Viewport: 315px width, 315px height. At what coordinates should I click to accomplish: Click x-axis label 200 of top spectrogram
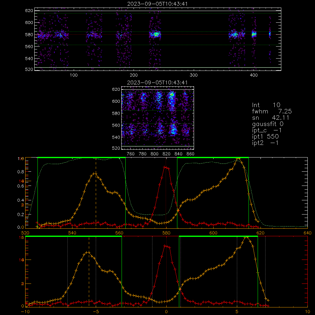click(134, 75)
